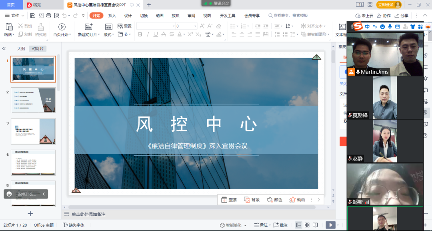Start slideshow from current slide icon
Screen dimensions: 432x231
pos(62,26)
